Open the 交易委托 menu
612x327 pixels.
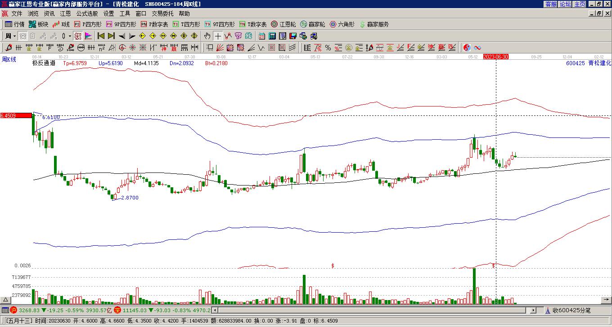[163, 13]
